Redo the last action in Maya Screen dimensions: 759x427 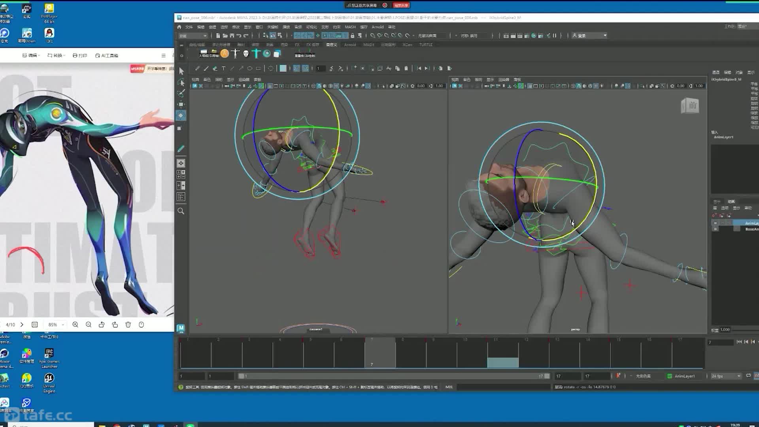pyautogui.click(x=246, y=36)
